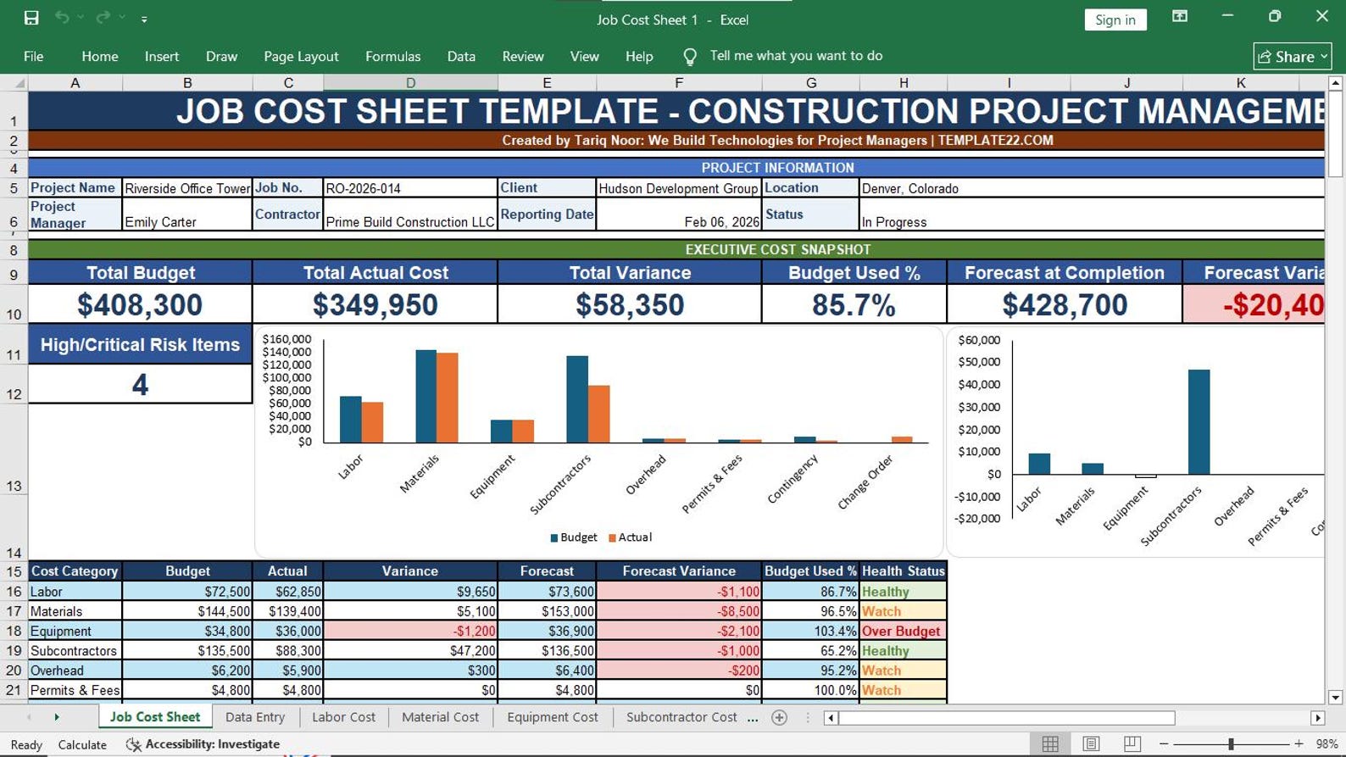
Task: Open Customize Quick Access Toolbar dropdown
Action: [144, 19]
